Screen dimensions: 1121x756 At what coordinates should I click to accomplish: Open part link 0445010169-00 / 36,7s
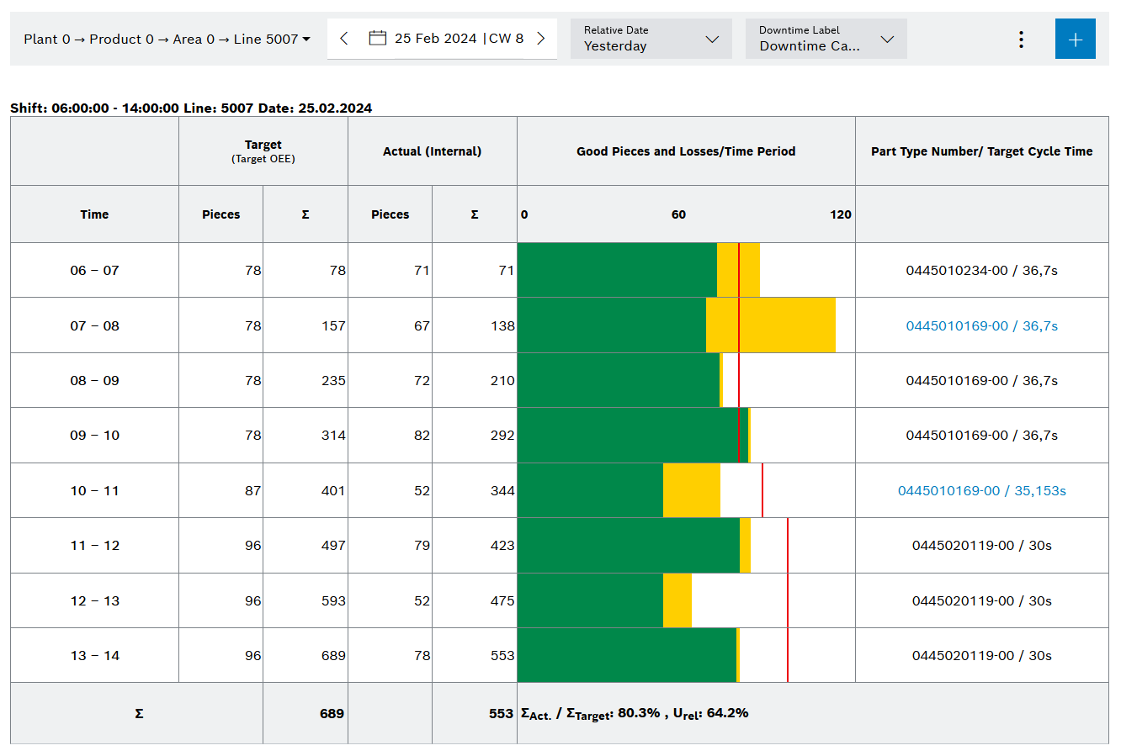(x=981, y=326)
